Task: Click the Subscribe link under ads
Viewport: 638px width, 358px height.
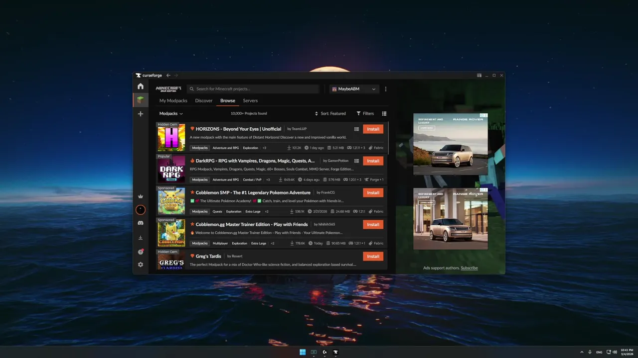Action: (x=469, y=268)
